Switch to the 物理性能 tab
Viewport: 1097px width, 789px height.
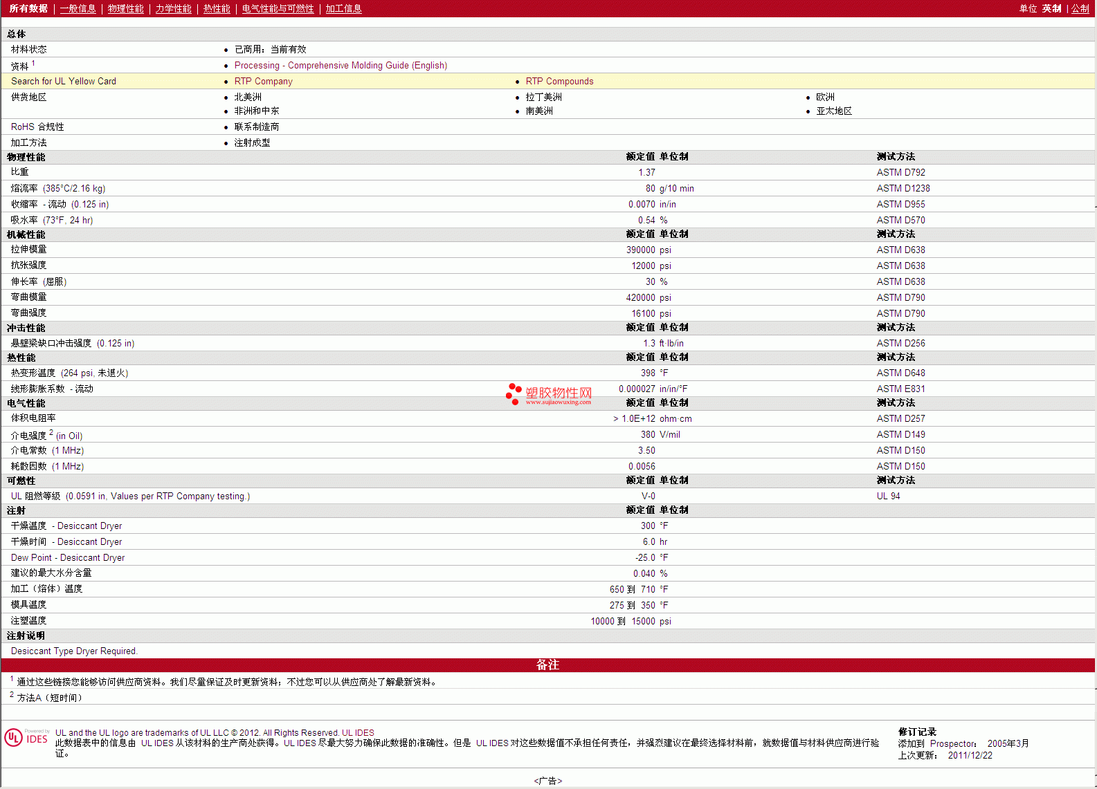click(x=125, y=8)
